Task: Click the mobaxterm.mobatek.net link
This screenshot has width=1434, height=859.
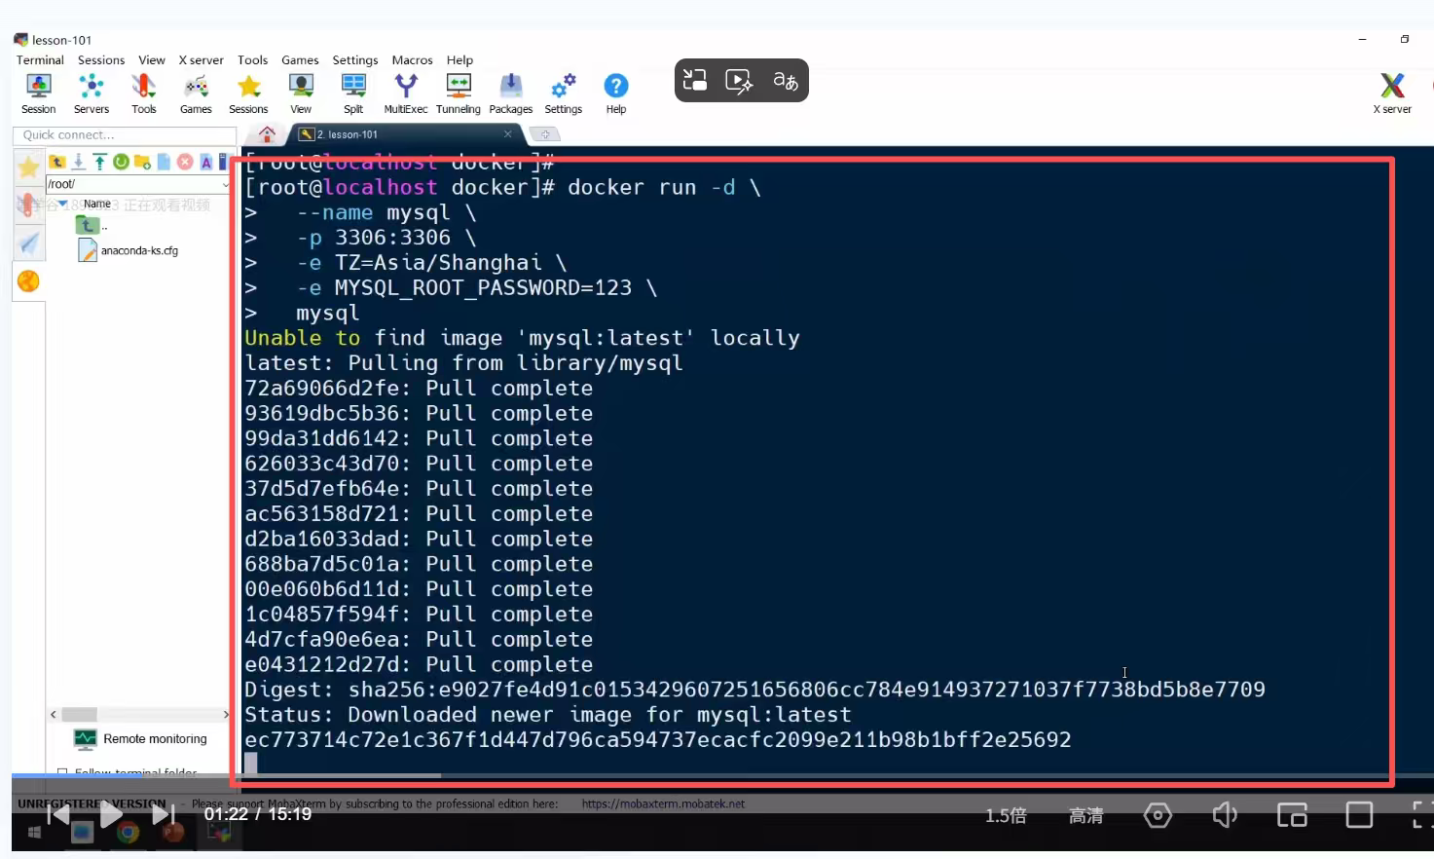Action: coord(663,803)
